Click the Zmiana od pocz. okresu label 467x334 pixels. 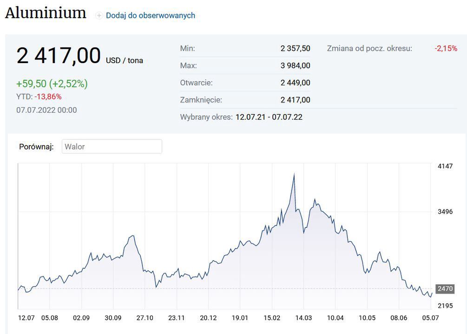(x=369, y=49)
